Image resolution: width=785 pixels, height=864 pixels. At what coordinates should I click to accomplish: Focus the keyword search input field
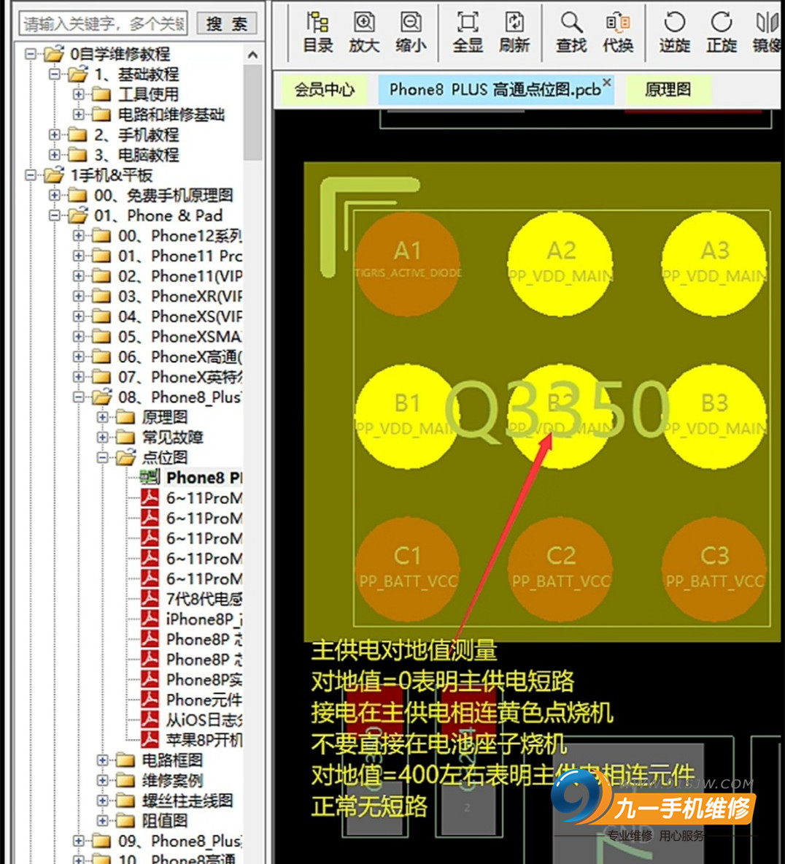(x=104, y=23)
